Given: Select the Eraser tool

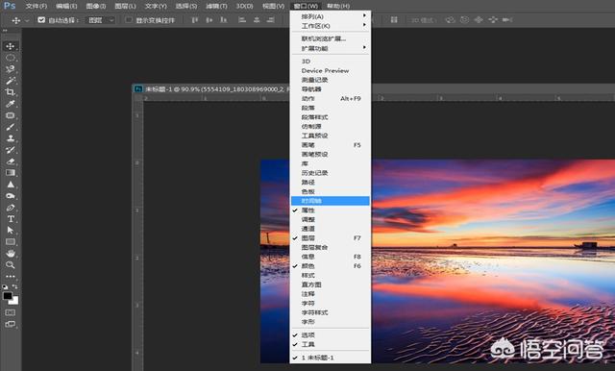Looking at the screenshot, I should [x=11, y=161].
